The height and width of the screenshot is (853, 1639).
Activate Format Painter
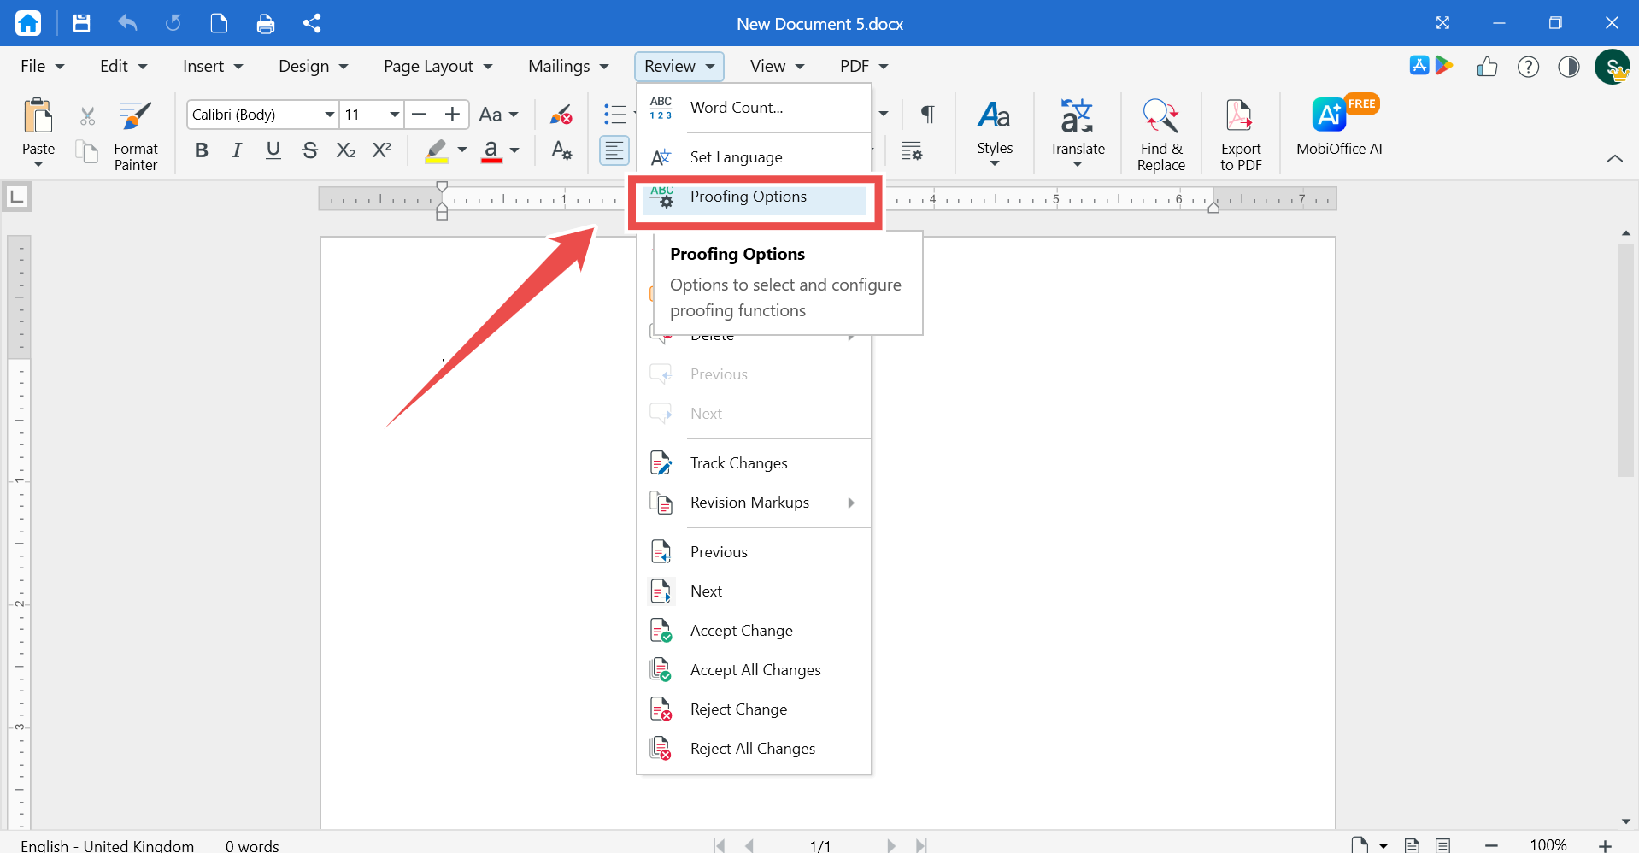pos(136,135)
